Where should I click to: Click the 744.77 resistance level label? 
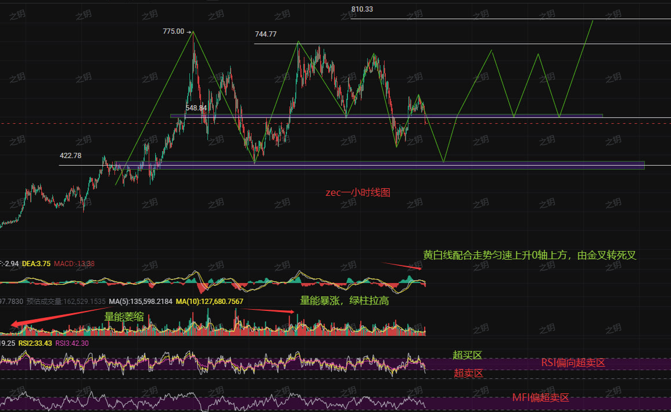tap(265, 34)
